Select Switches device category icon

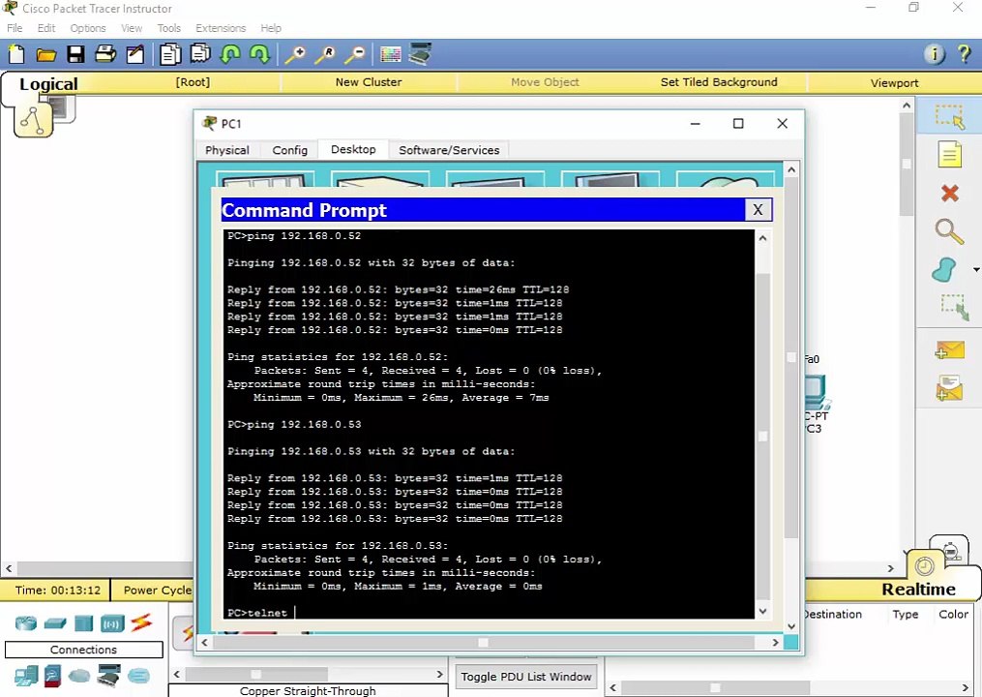click(x=55, y=623)
